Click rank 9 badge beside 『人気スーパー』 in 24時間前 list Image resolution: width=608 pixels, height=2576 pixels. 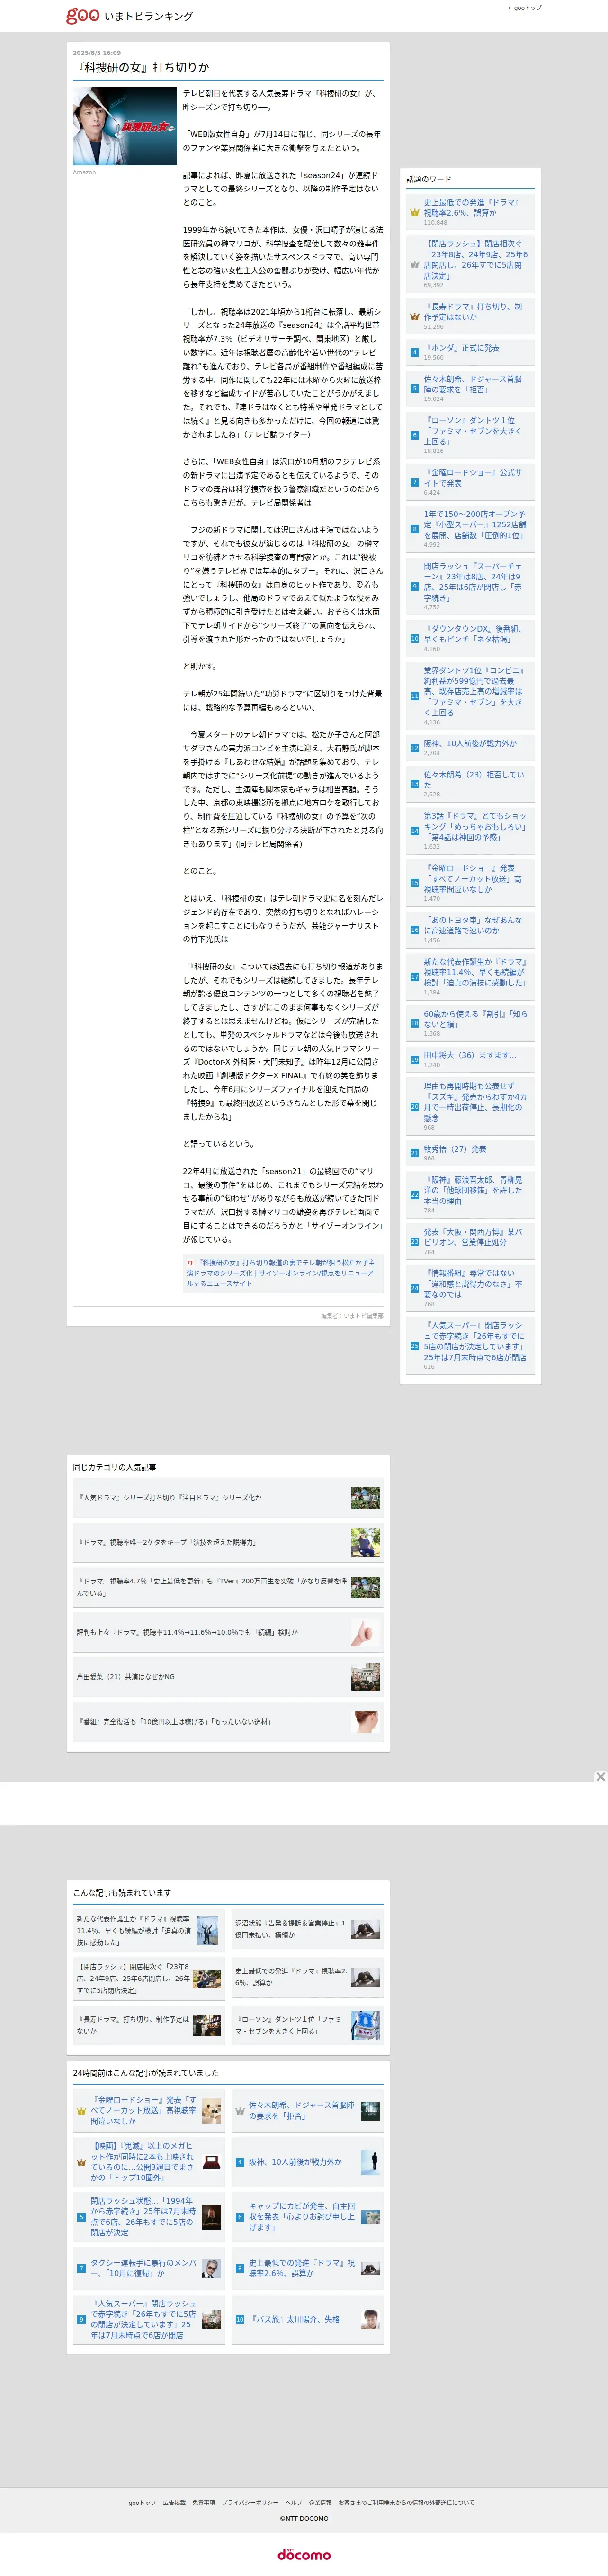tap(82, 2319)
